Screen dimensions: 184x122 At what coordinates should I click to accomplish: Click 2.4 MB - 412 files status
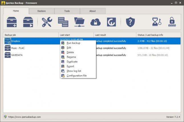pos(152,41)
